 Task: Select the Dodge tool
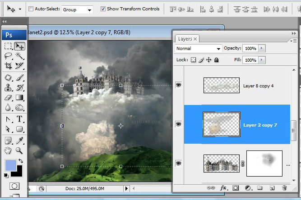19,108
